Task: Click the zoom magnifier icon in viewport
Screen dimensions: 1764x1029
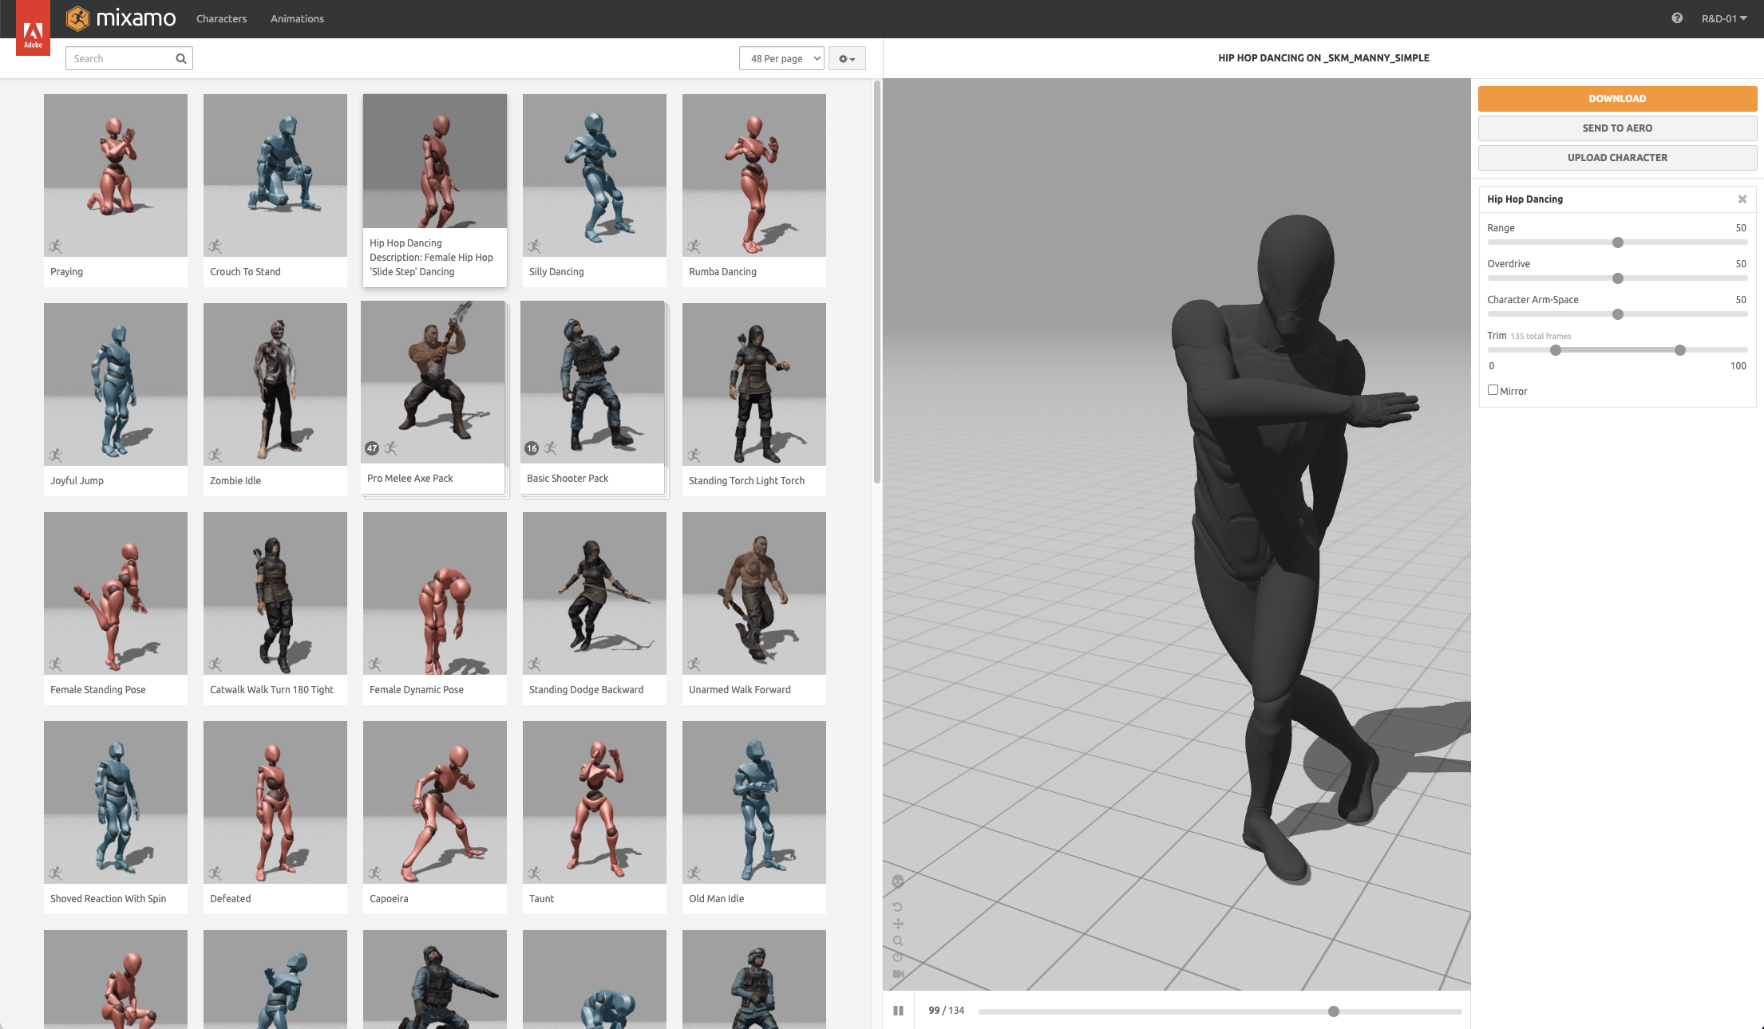Action: click(898, 941)
